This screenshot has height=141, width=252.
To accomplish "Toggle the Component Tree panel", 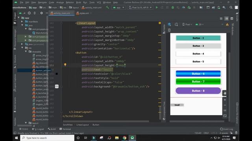I will (x=164, y=111).
